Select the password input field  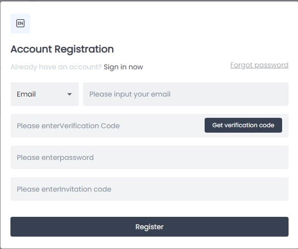(149, 157)
